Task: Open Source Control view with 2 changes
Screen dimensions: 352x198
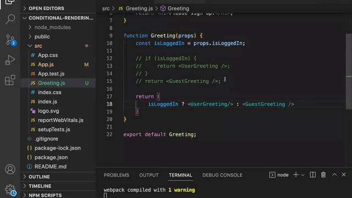Action: pyautogui.click(x=10, y=40)
